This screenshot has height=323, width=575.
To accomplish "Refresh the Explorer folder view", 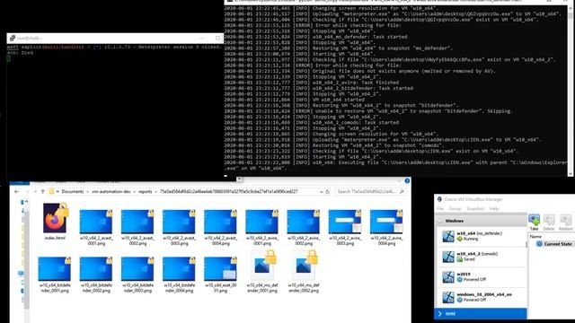I will coord(327,191).
